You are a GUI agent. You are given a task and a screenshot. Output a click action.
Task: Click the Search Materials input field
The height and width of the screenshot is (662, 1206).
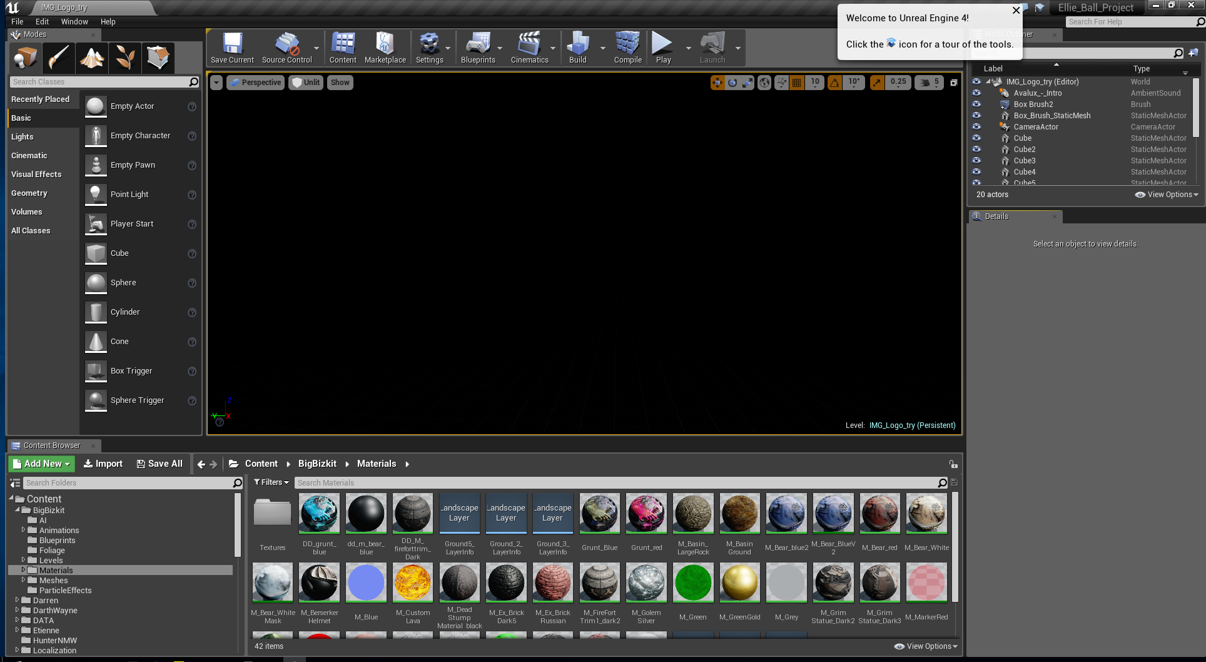[x=622, y=483]
